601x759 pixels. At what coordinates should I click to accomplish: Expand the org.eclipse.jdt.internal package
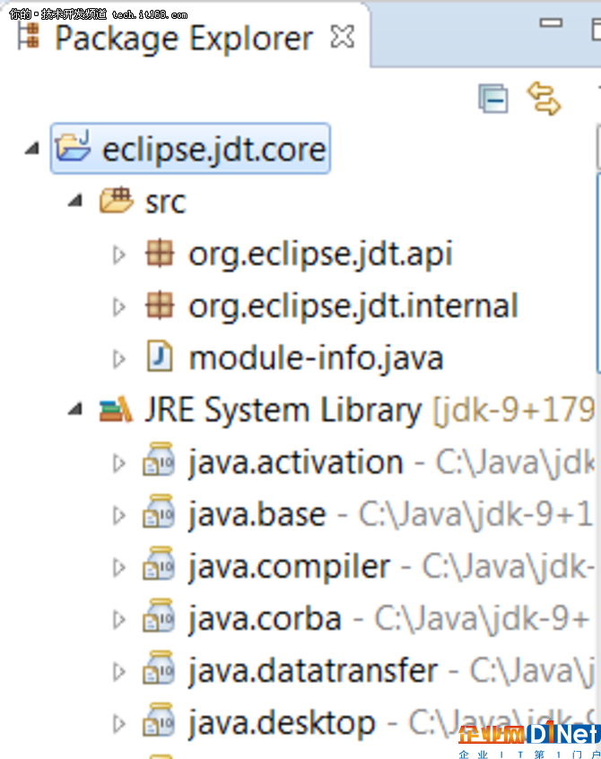(118, 306)
